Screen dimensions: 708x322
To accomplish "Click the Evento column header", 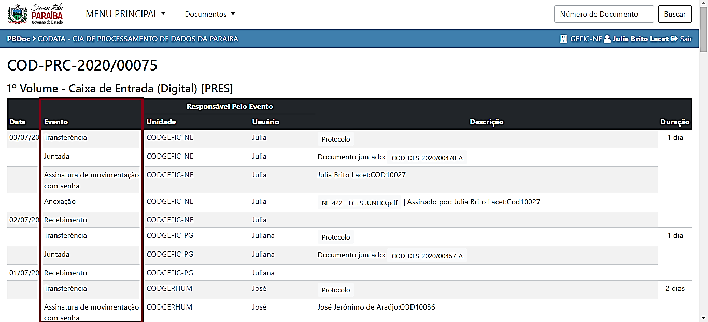I will (56, 122).
